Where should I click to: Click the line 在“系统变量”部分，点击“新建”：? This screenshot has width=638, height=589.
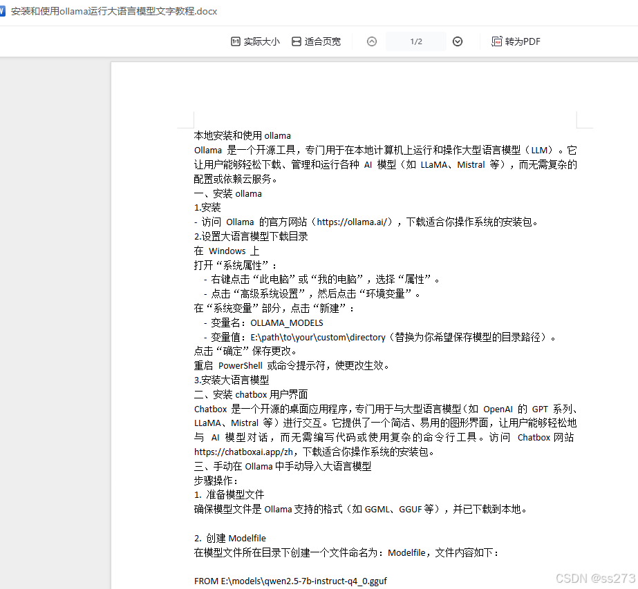click(274, 309)
